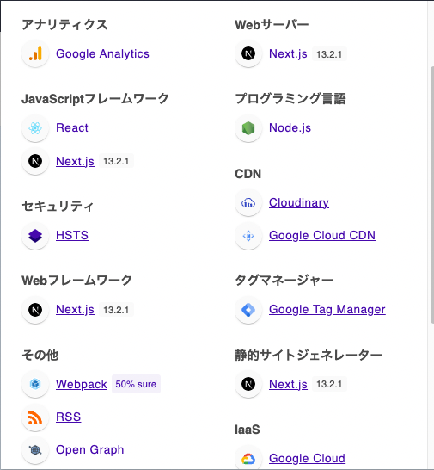Click the HSTS purple layers icon
Image resolution: width=434 pixels, height=470 pixels.
35,236
